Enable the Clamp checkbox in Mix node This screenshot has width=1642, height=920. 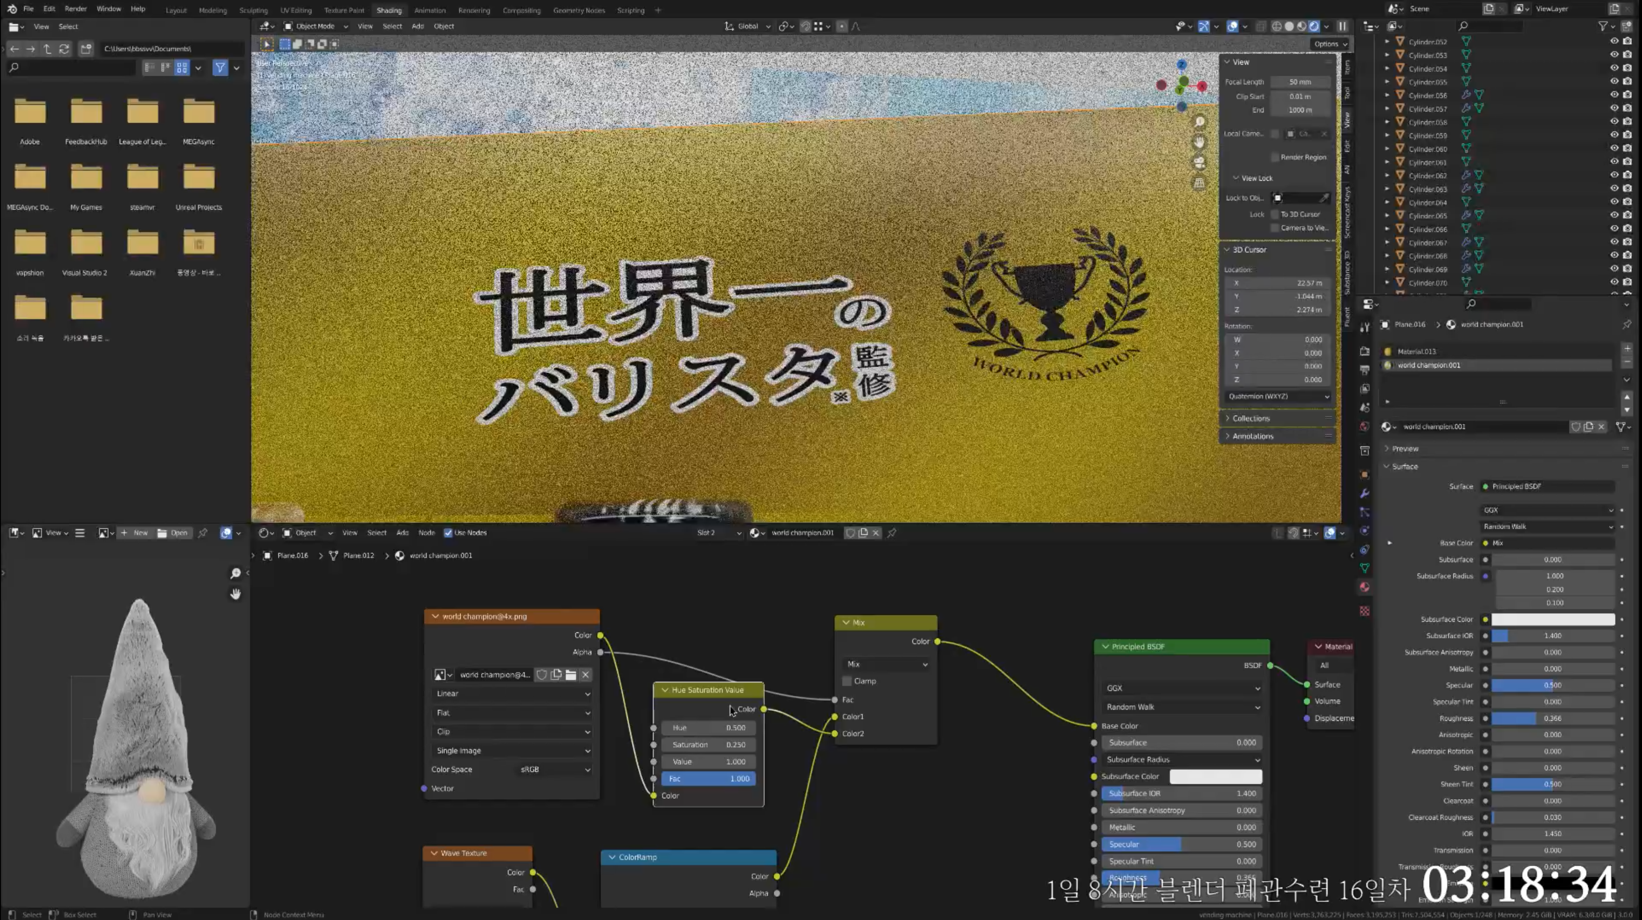tap(847, 681)
